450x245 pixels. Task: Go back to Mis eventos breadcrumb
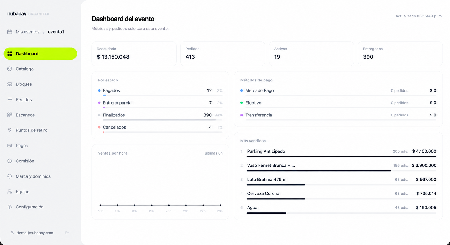28,32
